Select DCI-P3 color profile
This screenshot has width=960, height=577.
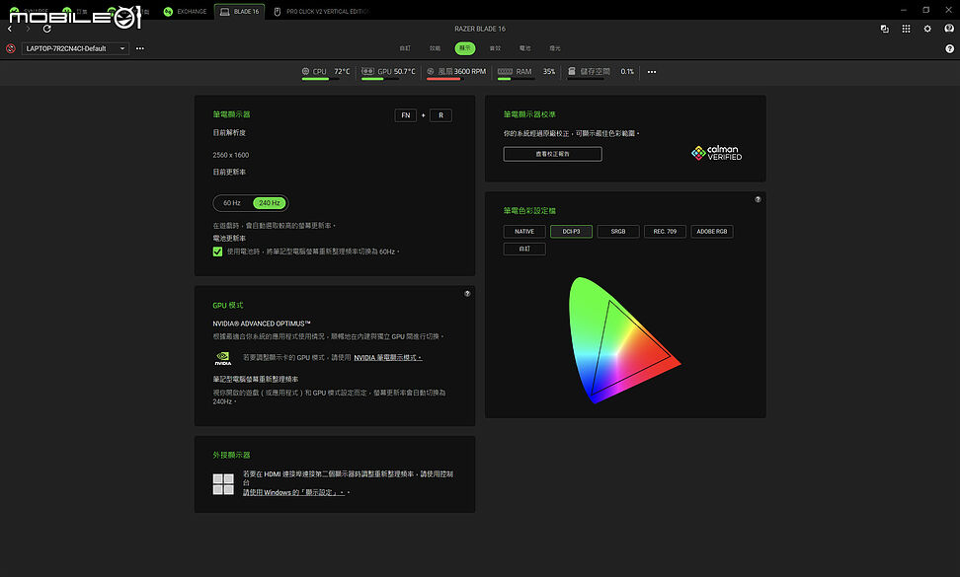tap(571, 232)
